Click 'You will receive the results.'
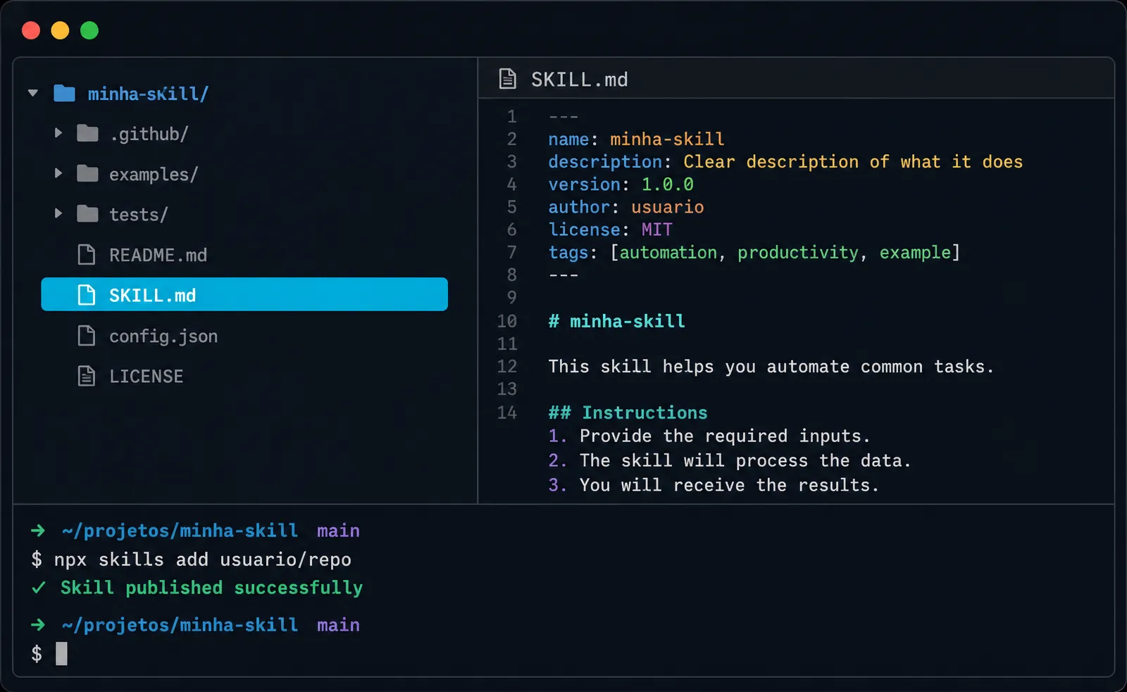This screenshot has height=692, width=1127. click(729, 485)
